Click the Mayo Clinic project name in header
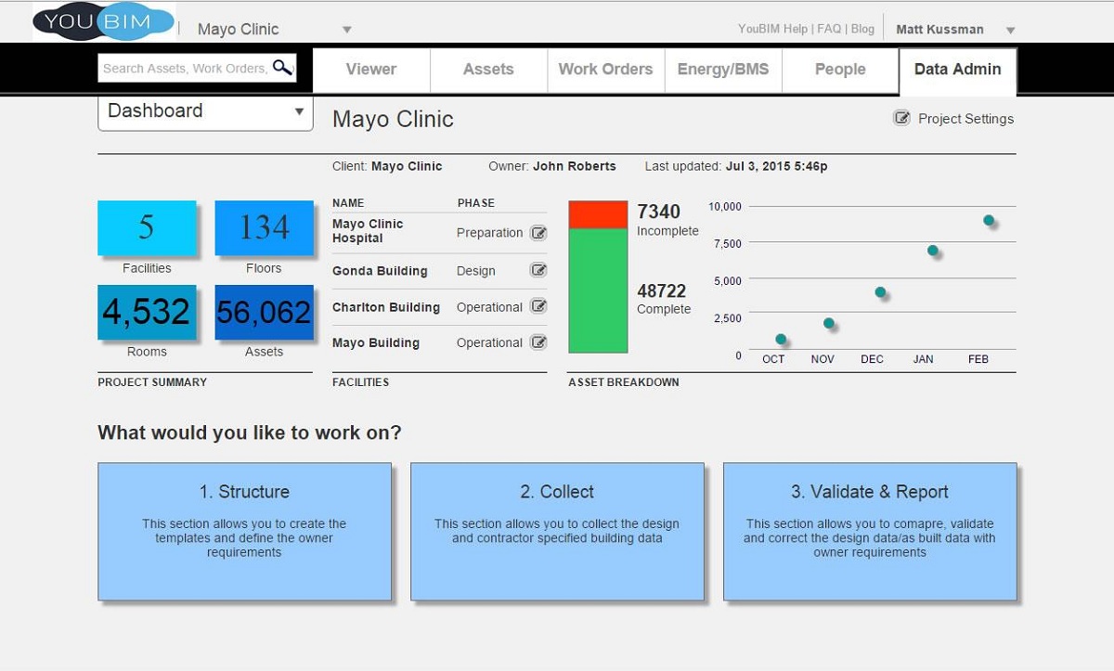 (x=238, y=30)
